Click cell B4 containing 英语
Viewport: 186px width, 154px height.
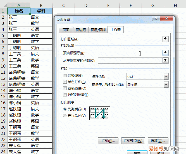tap(41, 29)
